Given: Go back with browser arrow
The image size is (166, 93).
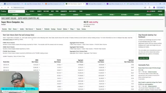Looking at the screenshot, I should (2, 7).
